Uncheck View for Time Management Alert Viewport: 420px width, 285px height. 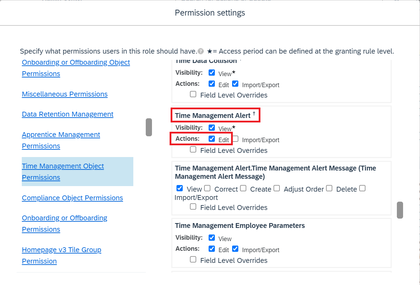212,127
